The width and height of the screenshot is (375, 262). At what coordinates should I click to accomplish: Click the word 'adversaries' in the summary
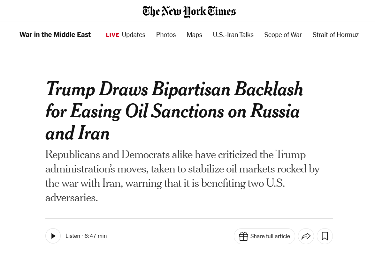tap(71, 198)
